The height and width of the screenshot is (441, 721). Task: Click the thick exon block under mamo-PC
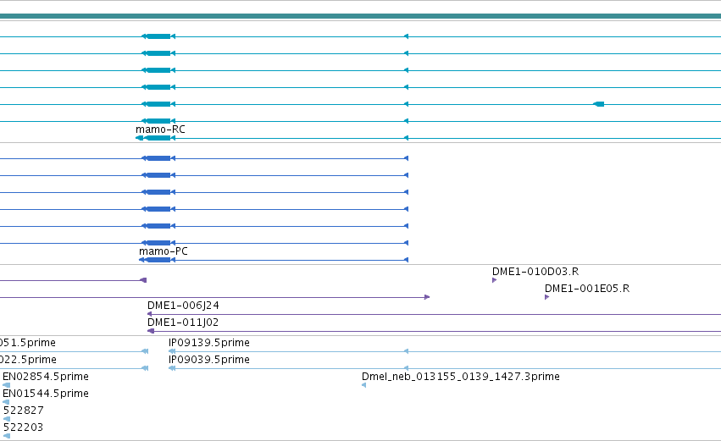(159, 260)
